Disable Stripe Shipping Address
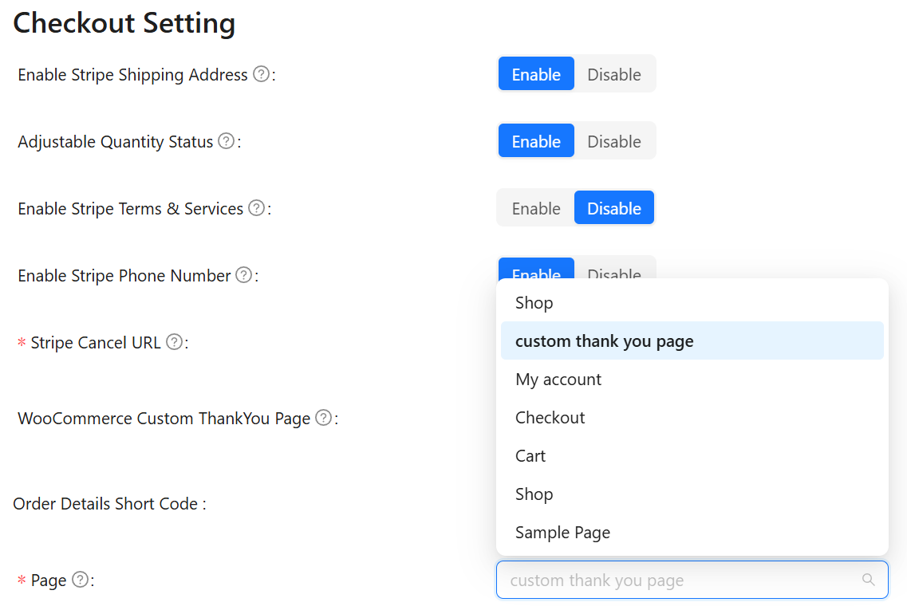907x610 pixels. 613,74
